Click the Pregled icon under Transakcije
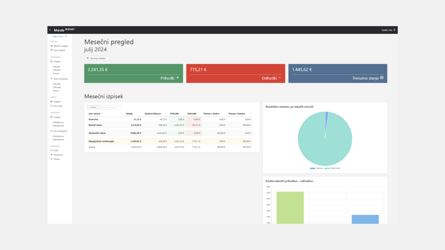The height and width of the screenshot is (250, 445). click(51, 61)
